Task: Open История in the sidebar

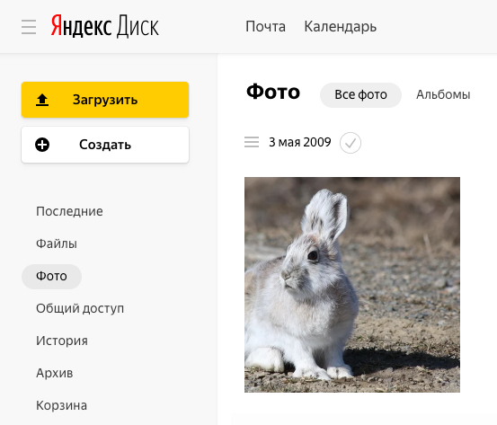Action: 62,341
